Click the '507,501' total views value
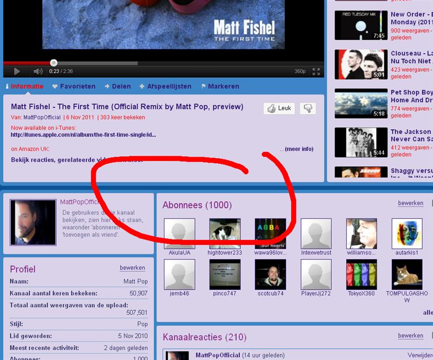The width and height of the screenshot is (433, 360). pyautogui.click(x=137, y=312)
